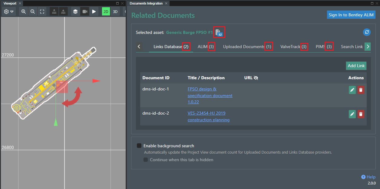Refresh the Related Documents list
This screenshot has width=380, height=189.
[x=367, y=32]
